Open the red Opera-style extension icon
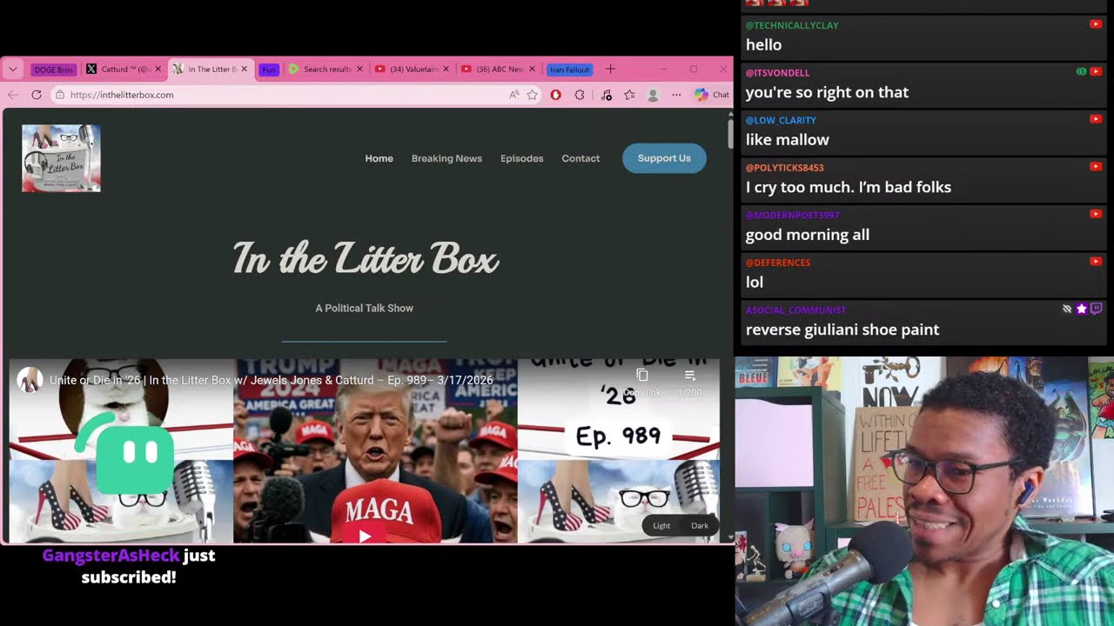The height and width of the screenshot is (626, 1114). click(556, 95)
